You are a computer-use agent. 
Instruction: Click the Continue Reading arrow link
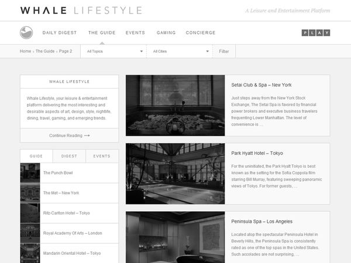click(x=70, y=136)
